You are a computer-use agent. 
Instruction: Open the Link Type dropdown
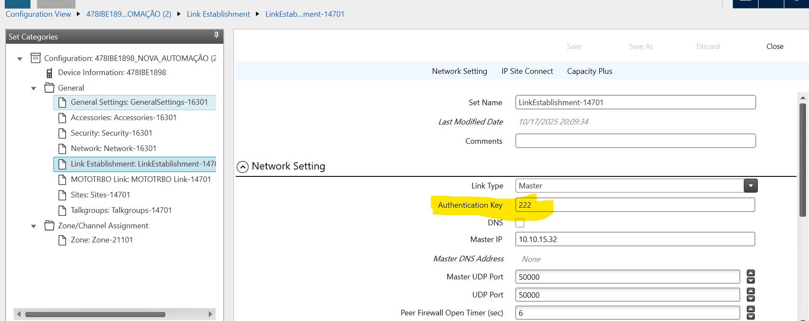tap(751, 186)
